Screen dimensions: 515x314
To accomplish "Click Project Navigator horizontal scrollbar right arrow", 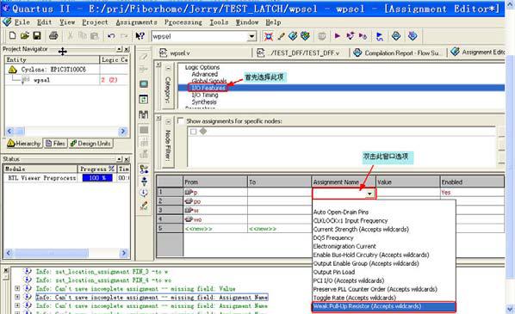I will pyautogui.click(x=123, y=132).
